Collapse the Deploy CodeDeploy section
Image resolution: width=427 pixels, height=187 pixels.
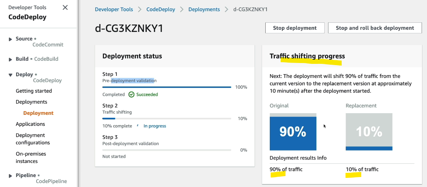tap(10, 75)
